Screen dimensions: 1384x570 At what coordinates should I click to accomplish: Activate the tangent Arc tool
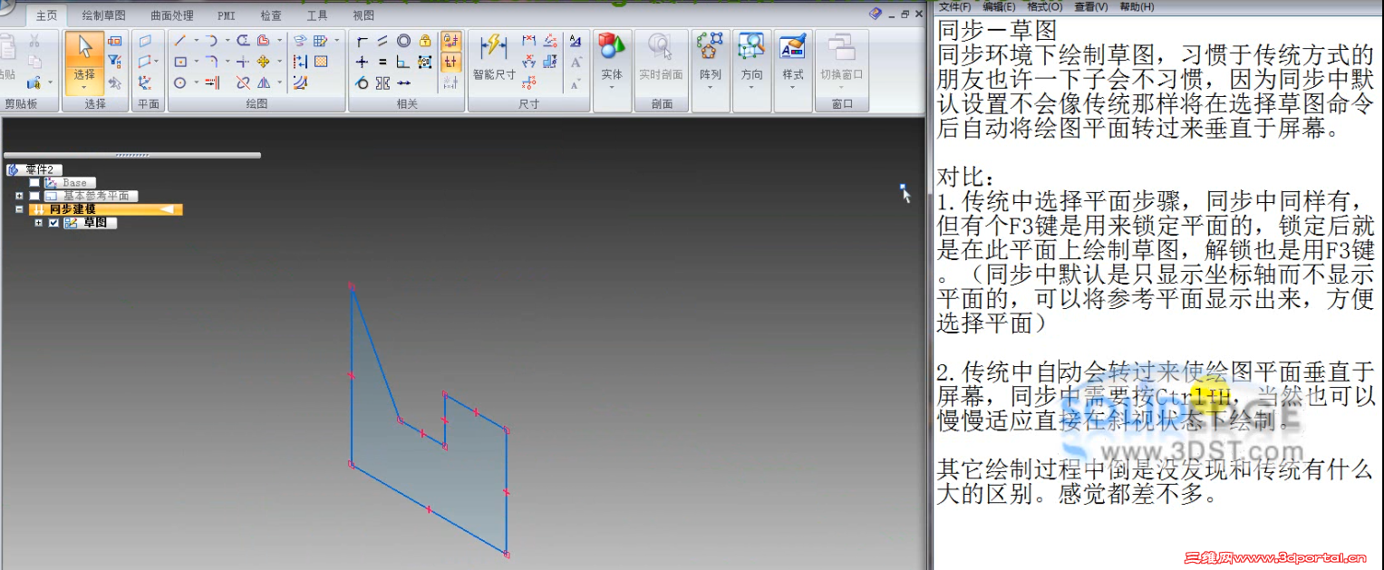coord(211,41)
